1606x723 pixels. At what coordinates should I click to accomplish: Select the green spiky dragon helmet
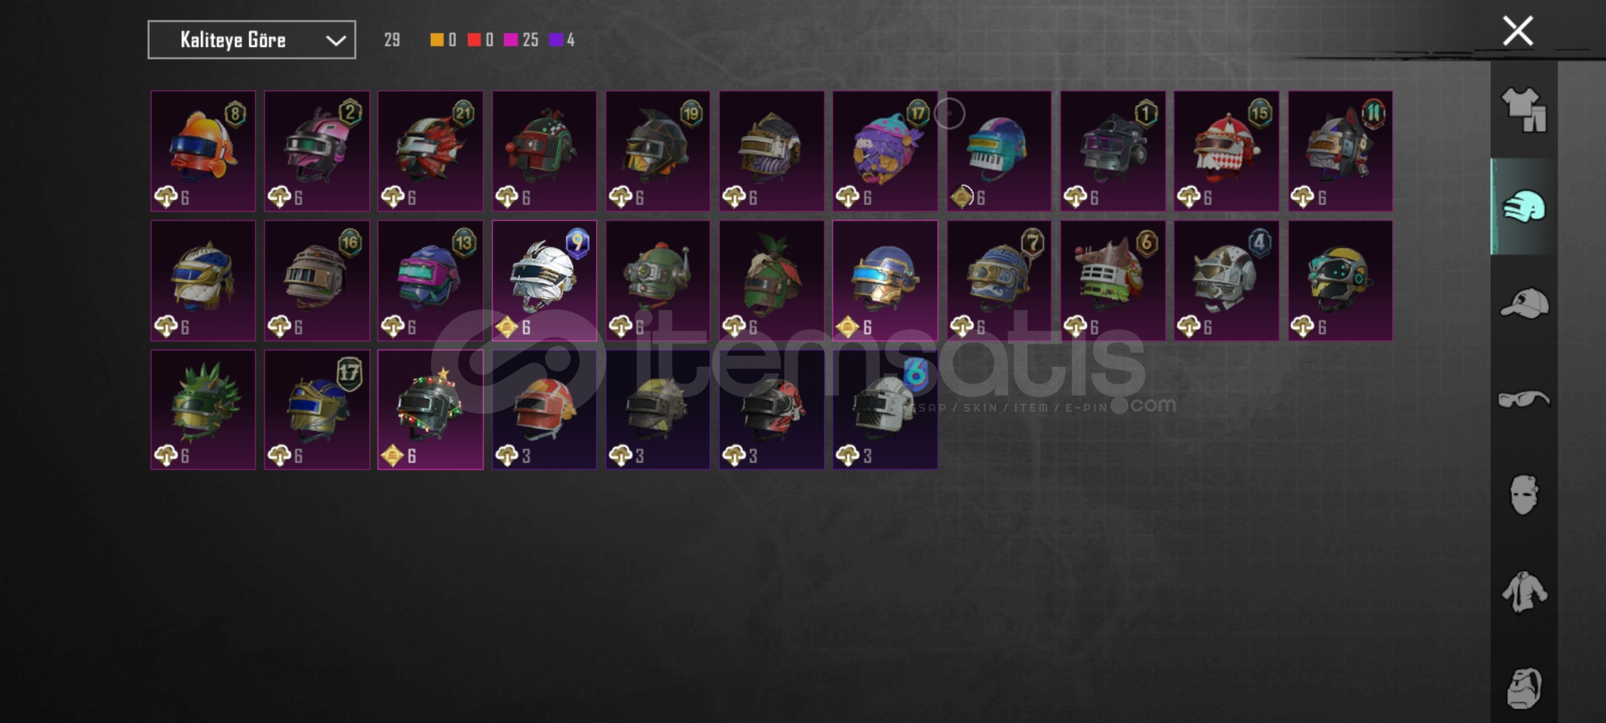(x=203, y=410)
